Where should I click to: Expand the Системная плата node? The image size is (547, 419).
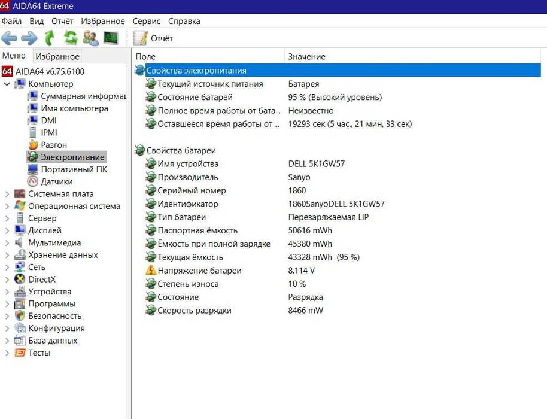[x=7, y=194]
